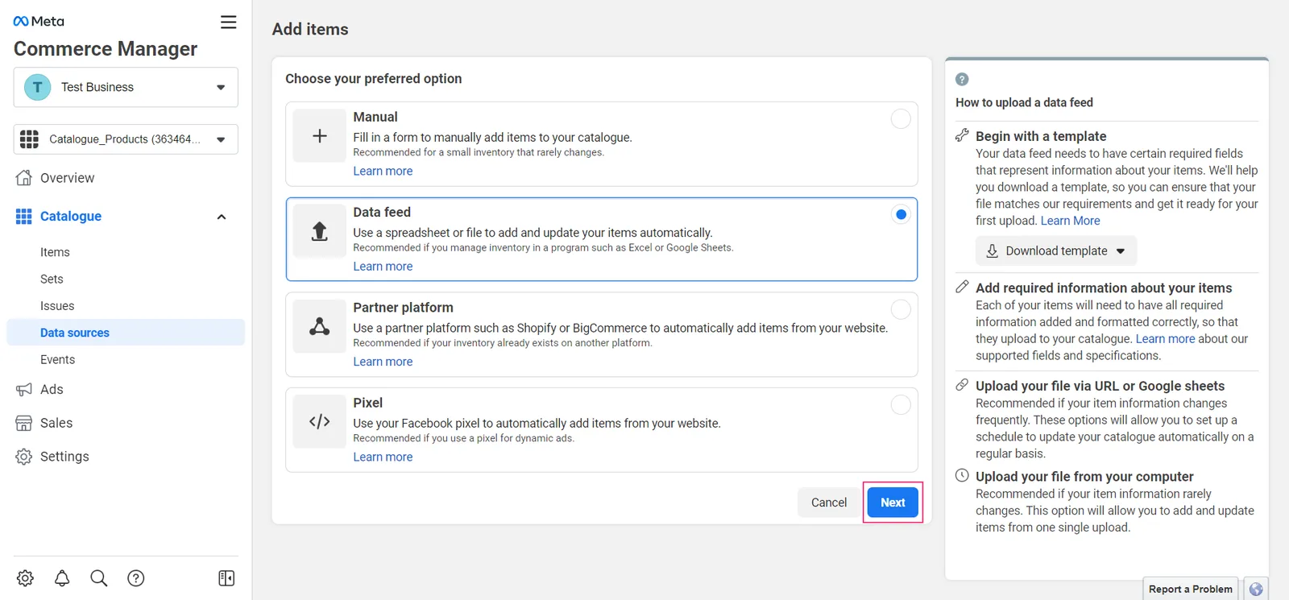Select the Manual radio button
The image size is (1289, 600).
point(901,118)
